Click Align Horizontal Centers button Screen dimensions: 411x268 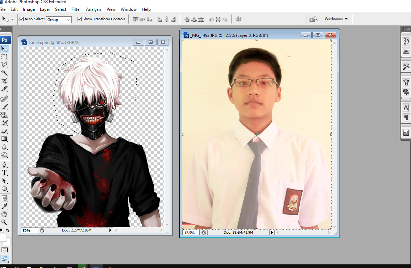[x=166, y=19]
